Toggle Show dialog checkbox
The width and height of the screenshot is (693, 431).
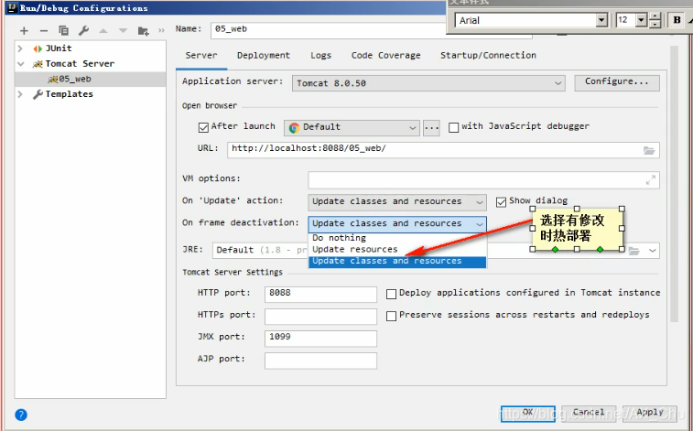[501, 202]
